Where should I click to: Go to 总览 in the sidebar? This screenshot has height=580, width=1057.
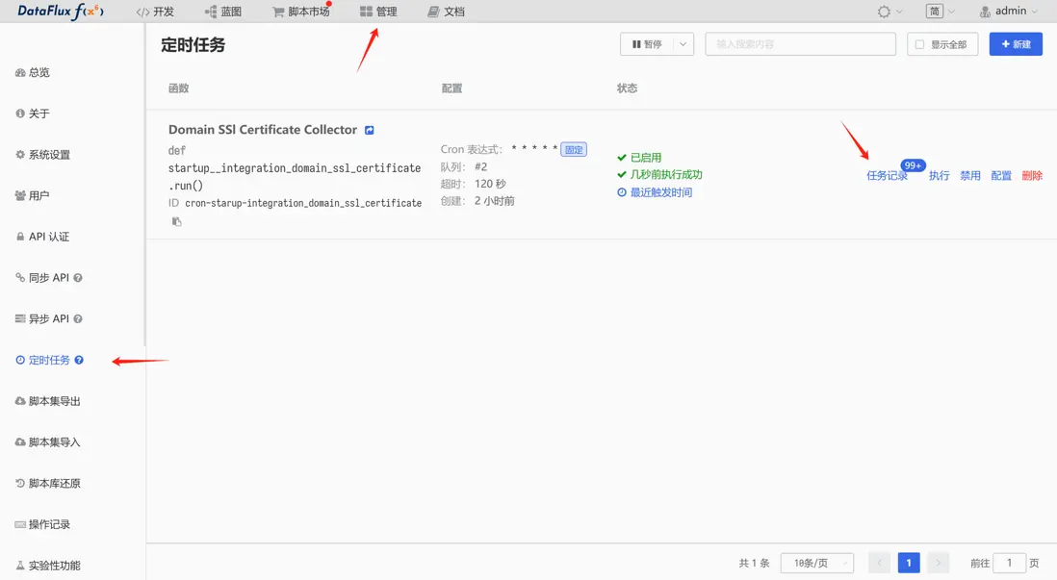33,72
